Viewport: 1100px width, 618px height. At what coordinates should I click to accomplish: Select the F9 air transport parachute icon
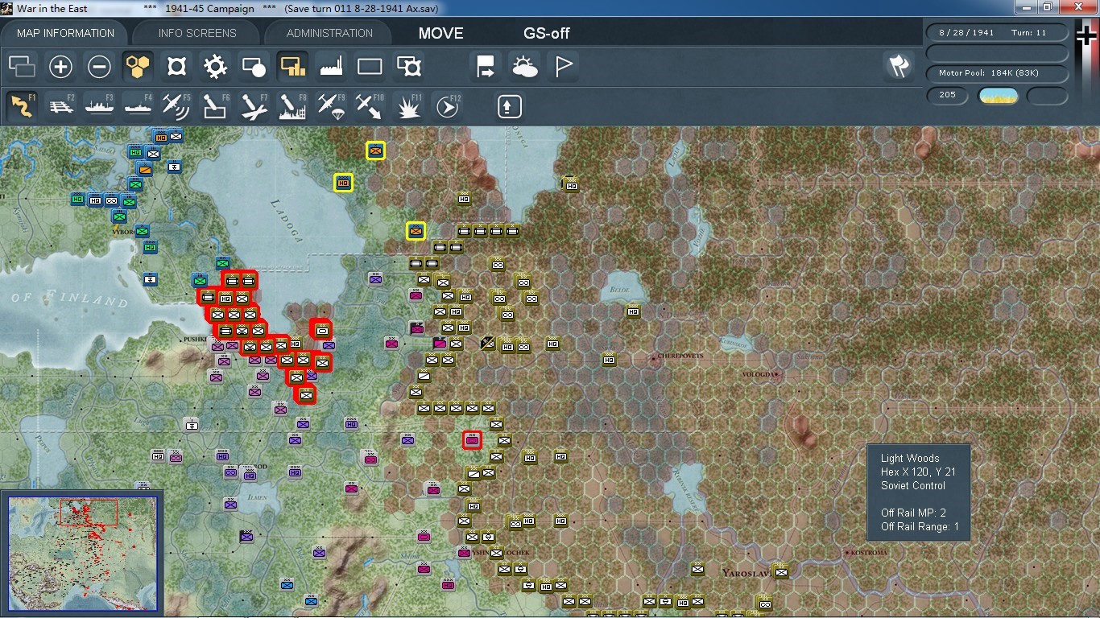[331, 106]
